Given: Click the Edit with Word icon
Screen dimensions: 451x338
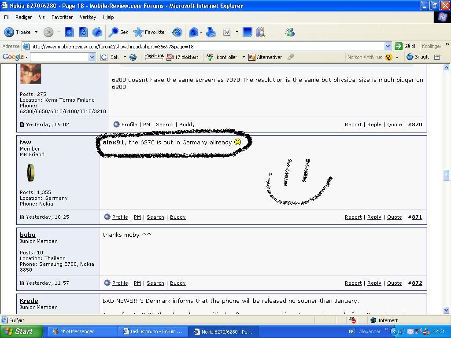Looking at the screenshot, I should coord(227,32).
